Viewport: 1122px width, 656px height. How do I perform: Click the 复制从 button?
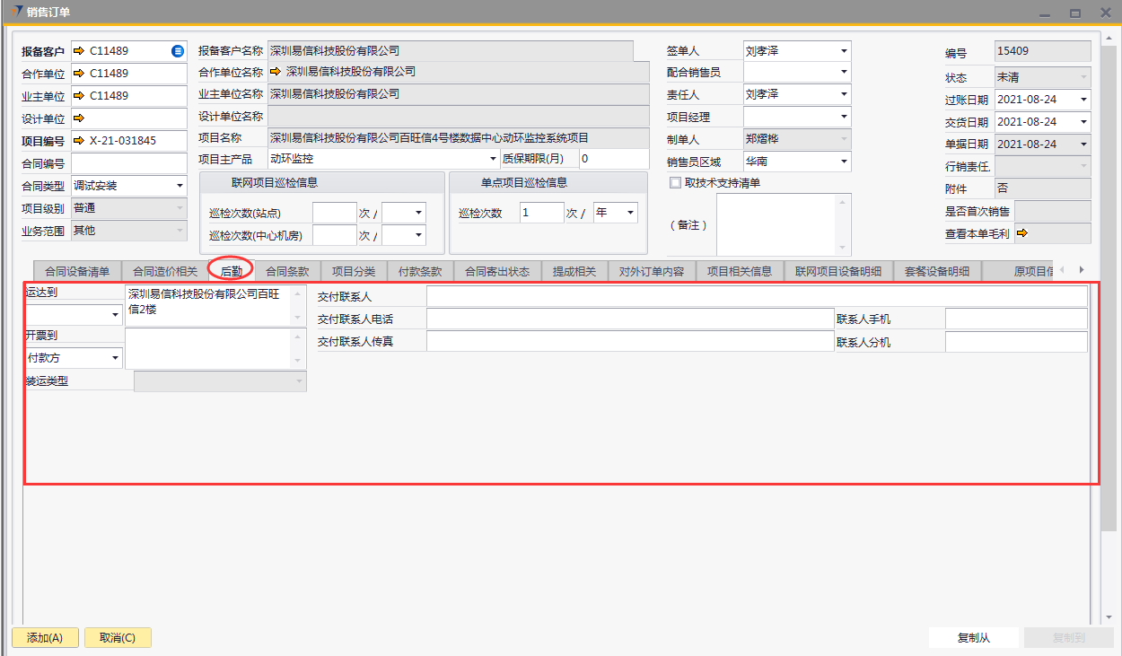974,638
